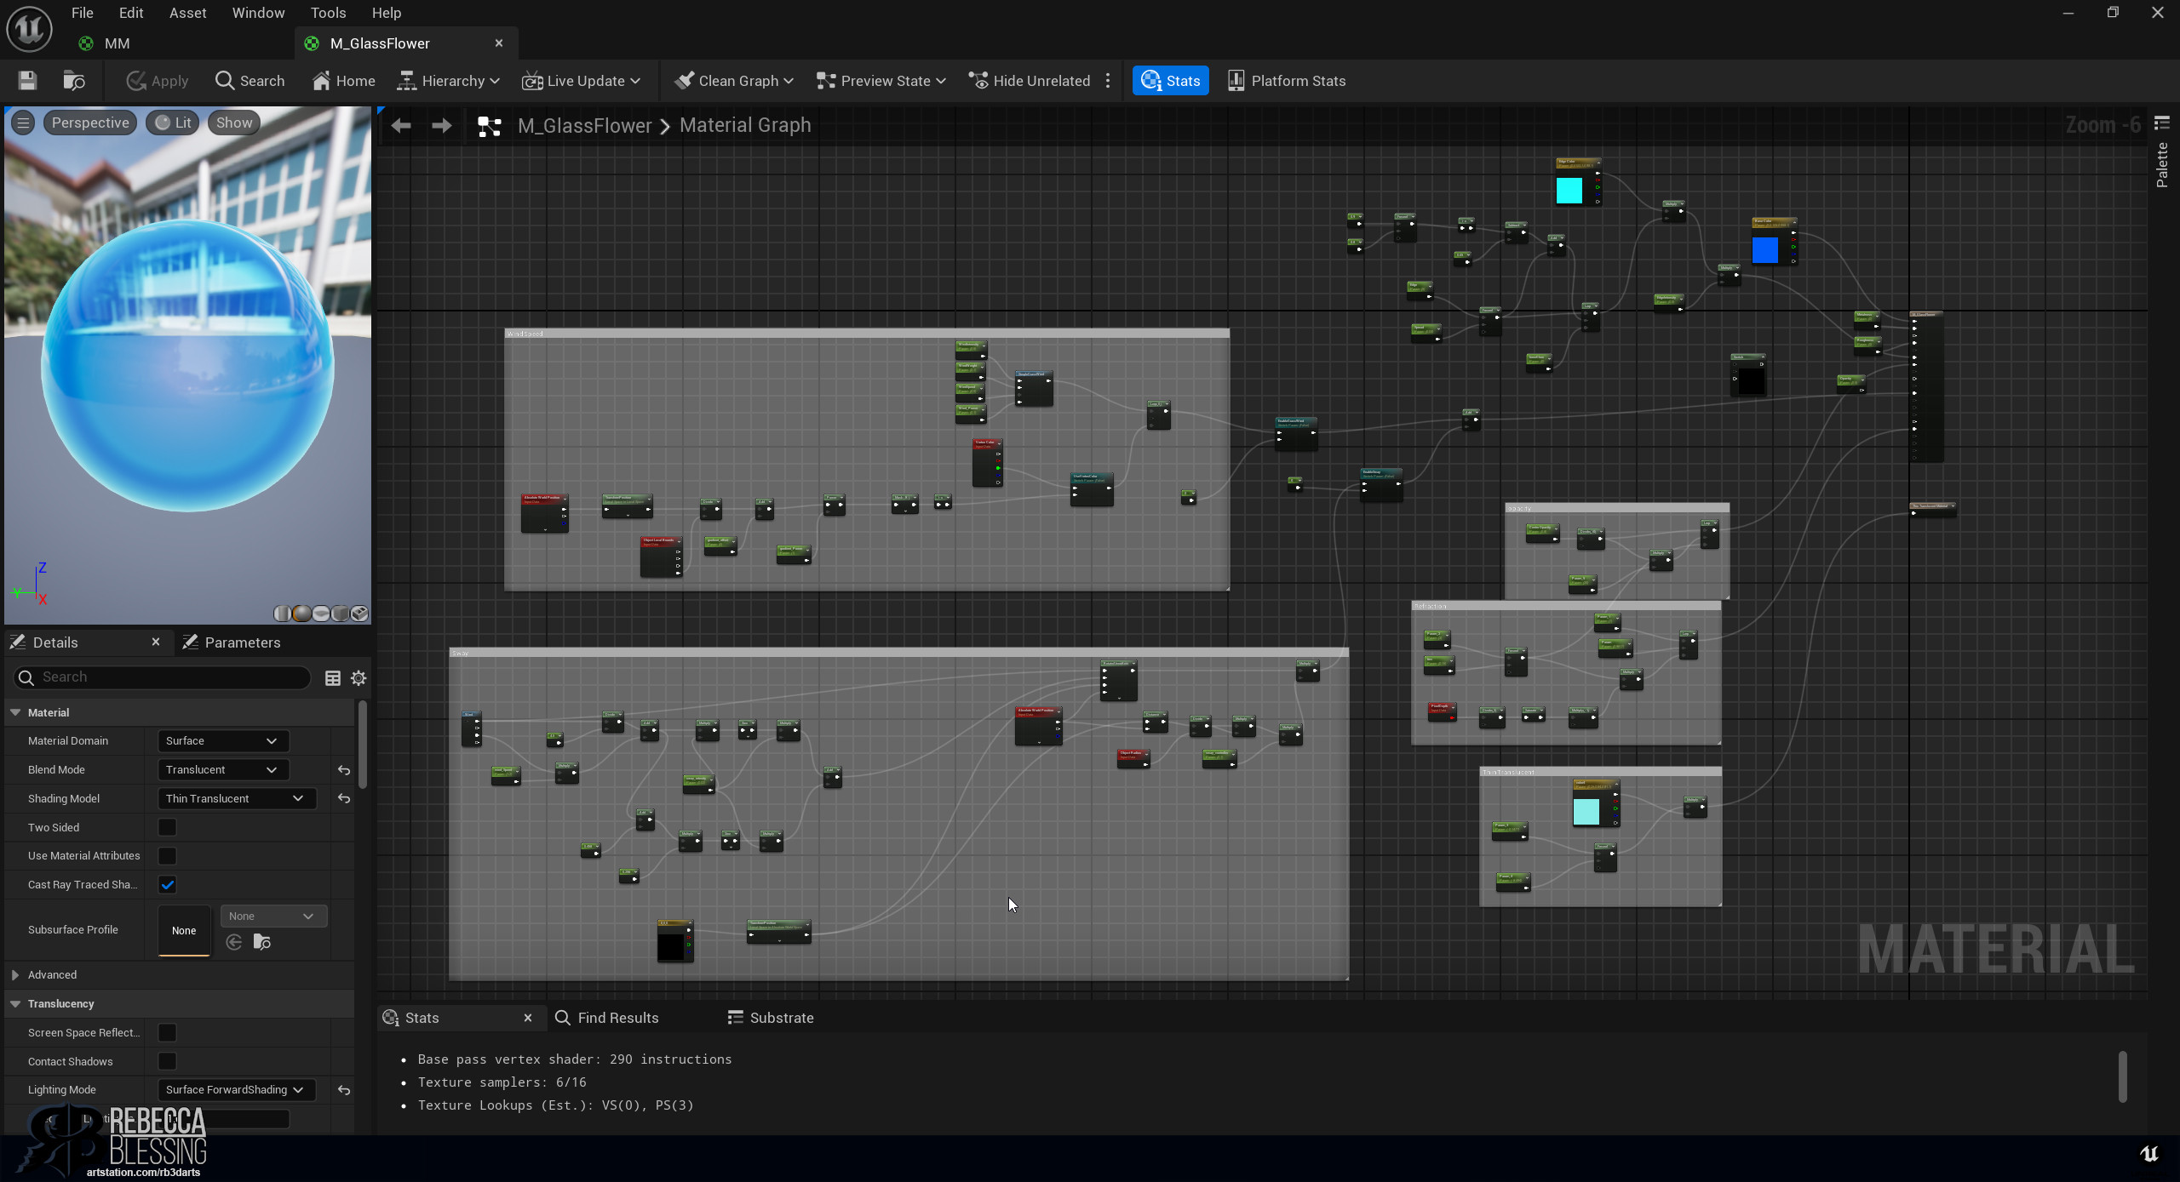Click the Browse to asset icon
2180x1182 pixels.
(74, 81)
